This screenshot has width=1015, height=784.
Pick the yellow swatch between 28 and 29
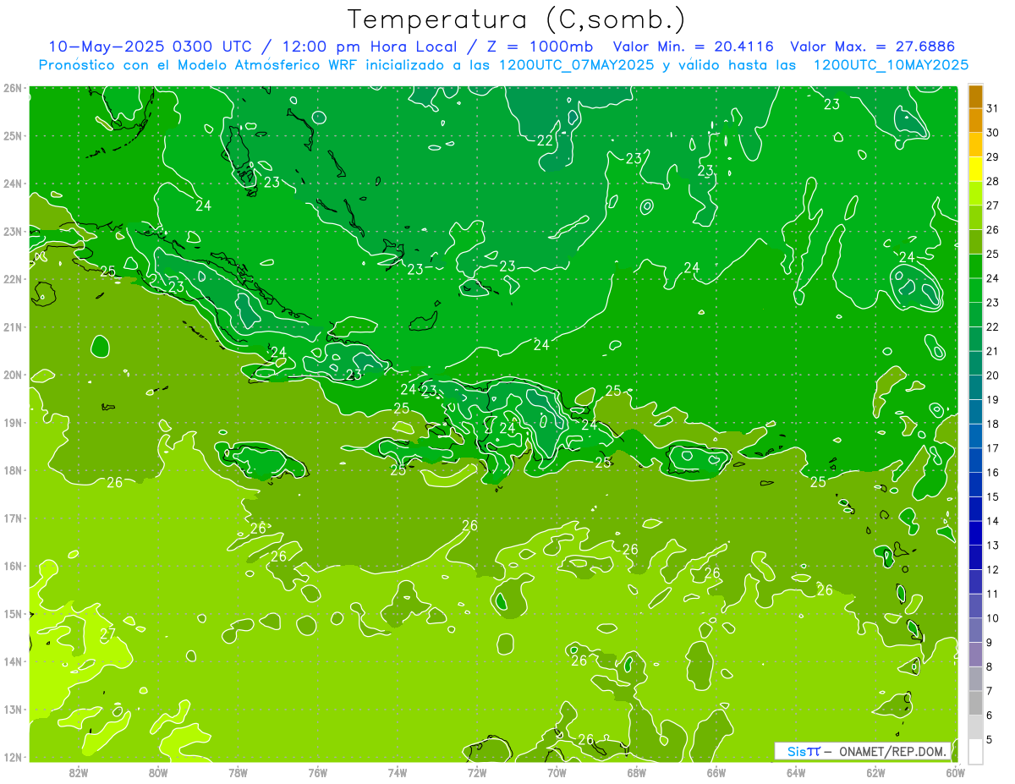tap(975, 169)
